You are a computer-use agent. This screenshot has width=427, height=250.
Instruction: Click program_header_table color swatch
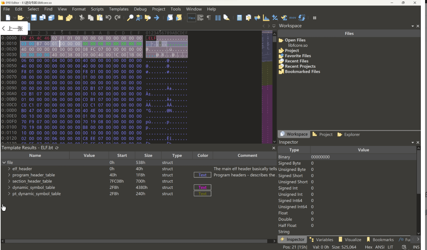point(202,175)
